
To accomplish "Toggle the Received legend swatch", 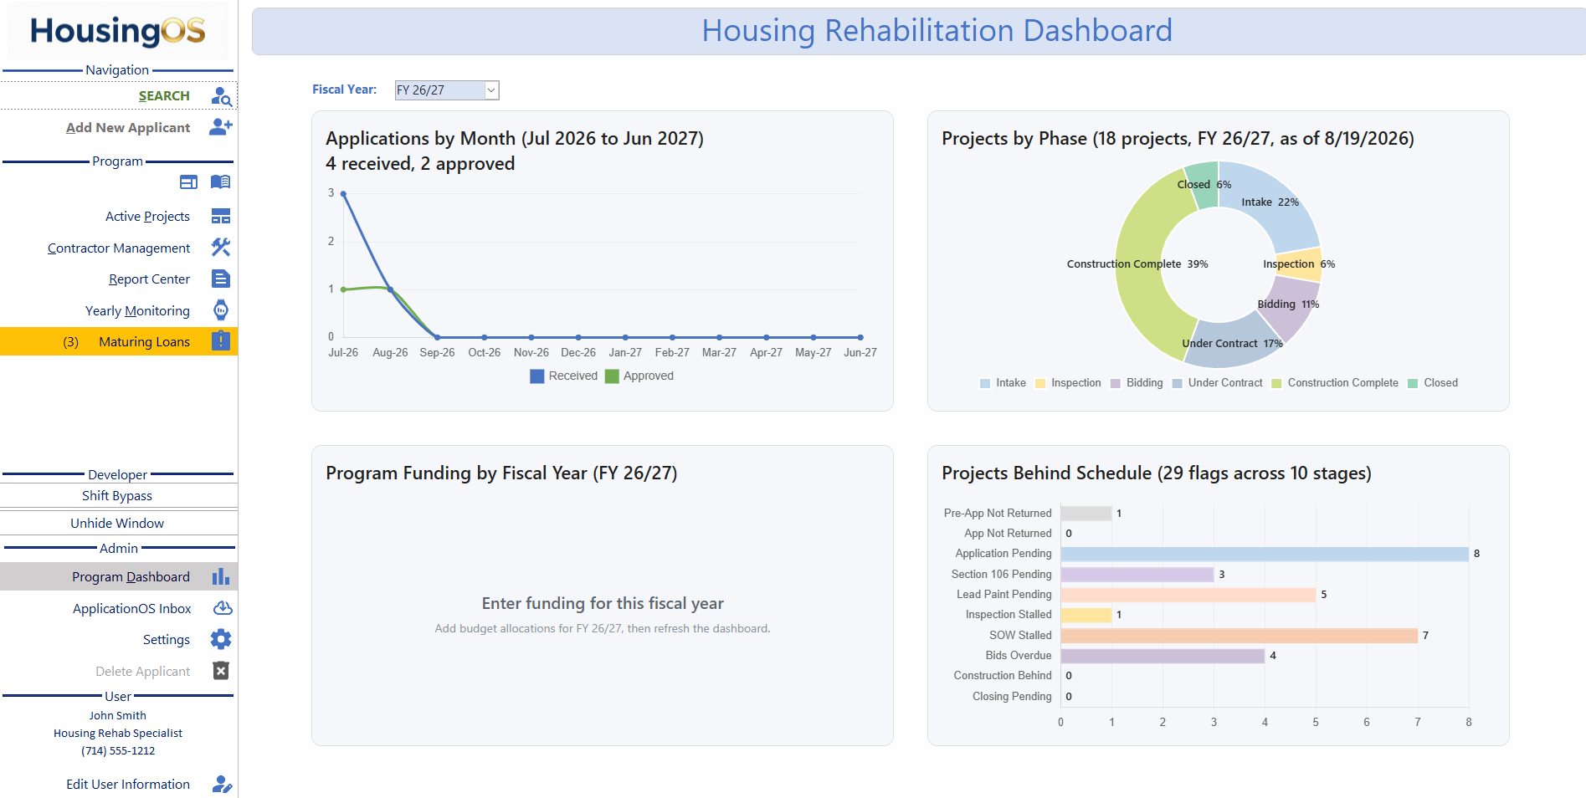I will coord(537,376).
